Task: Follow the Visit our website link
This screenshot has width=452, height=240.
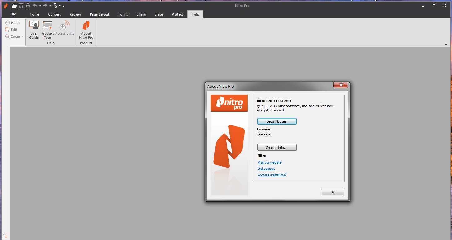Action: (x=269, y=162)
